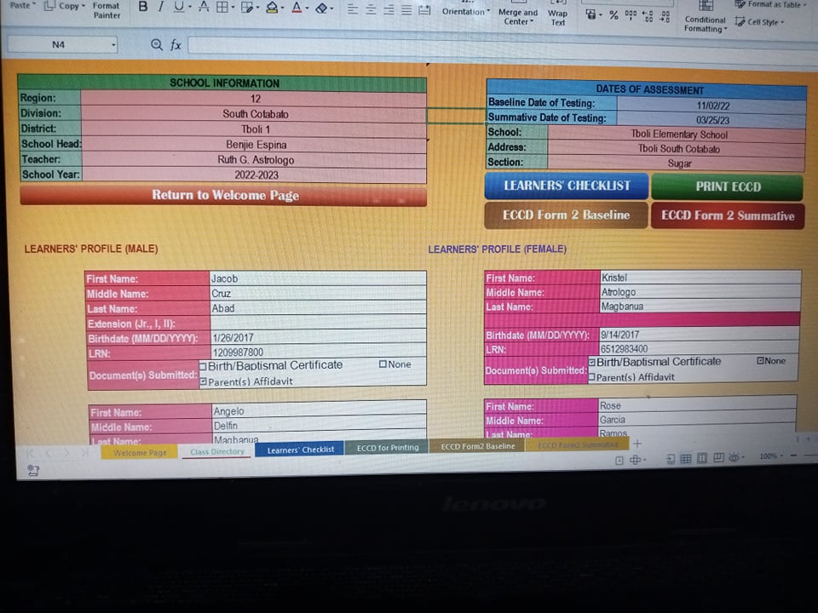The height and width of the screenshot is (613, 818).
Task: Click the eye protection mode icon
Action: coord(734,458)
